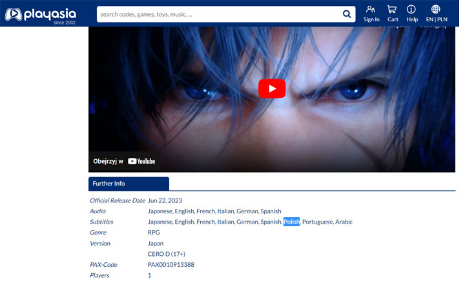Click the Official Release Date label
Image resolution: width=465 pixels, height=290 pixels.
tap(118, 200)
